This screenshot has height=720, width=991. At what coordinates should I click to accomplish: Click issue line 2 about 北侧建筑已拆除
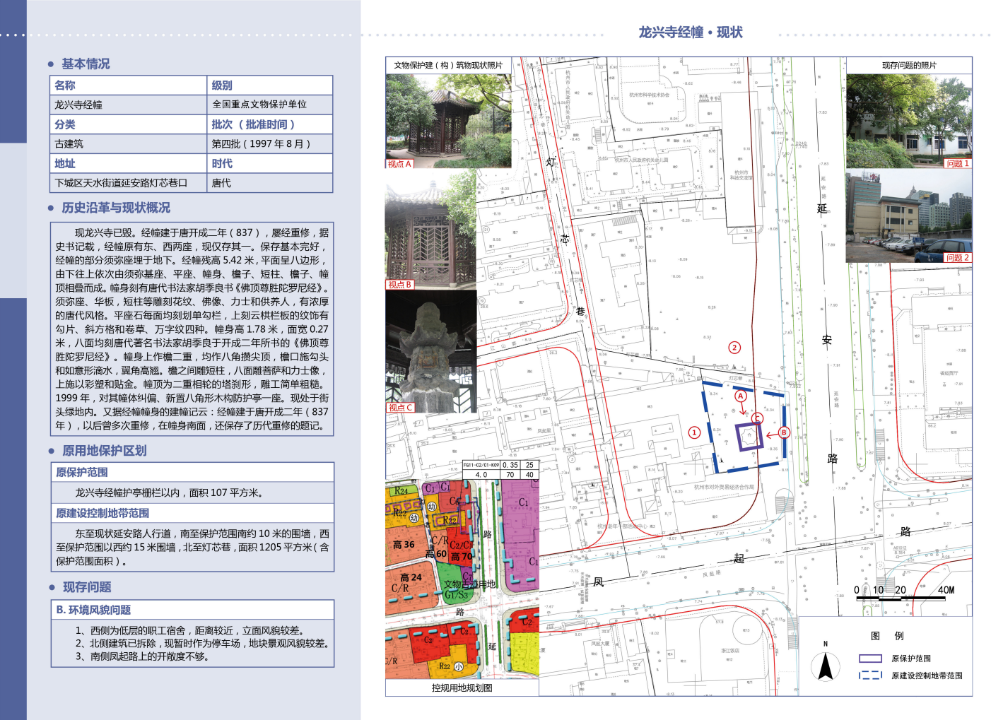(204, 643)
